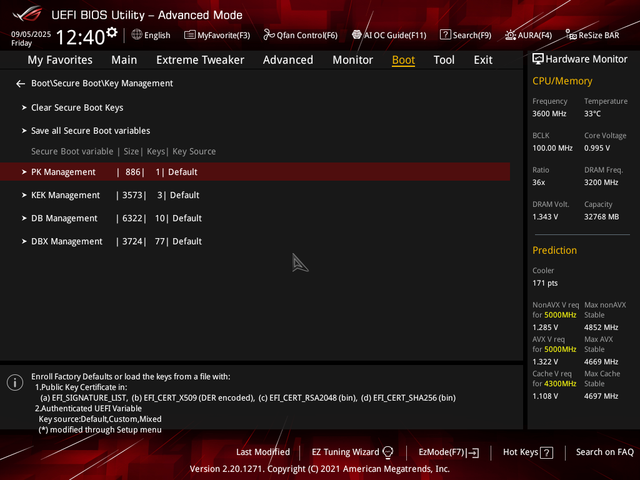The image size is (640, 480).
Task: Switch to EzMode(F7)
Action: point(441,452)
